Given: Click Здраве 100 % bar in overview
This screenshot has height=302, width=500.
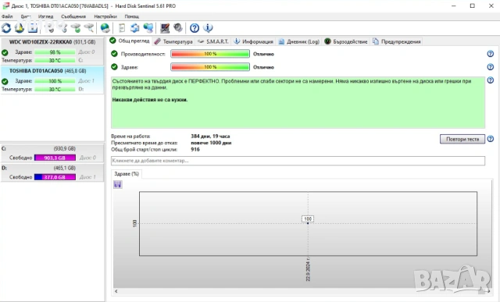Looking at the screenshot, I should click(210, 67).
